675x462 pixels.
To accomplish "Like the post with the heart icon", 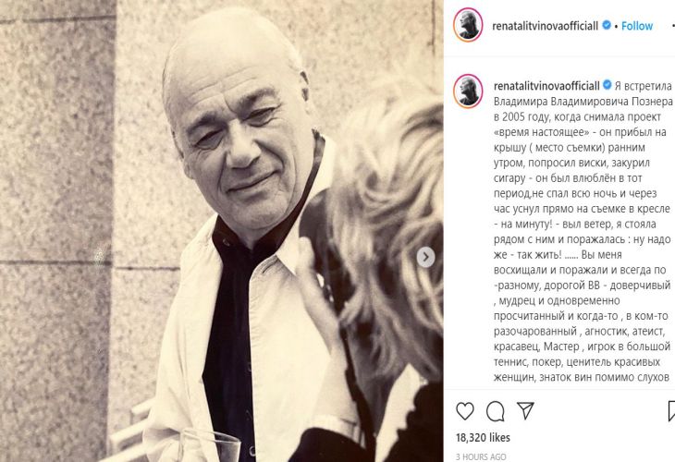I will (465, 411).
